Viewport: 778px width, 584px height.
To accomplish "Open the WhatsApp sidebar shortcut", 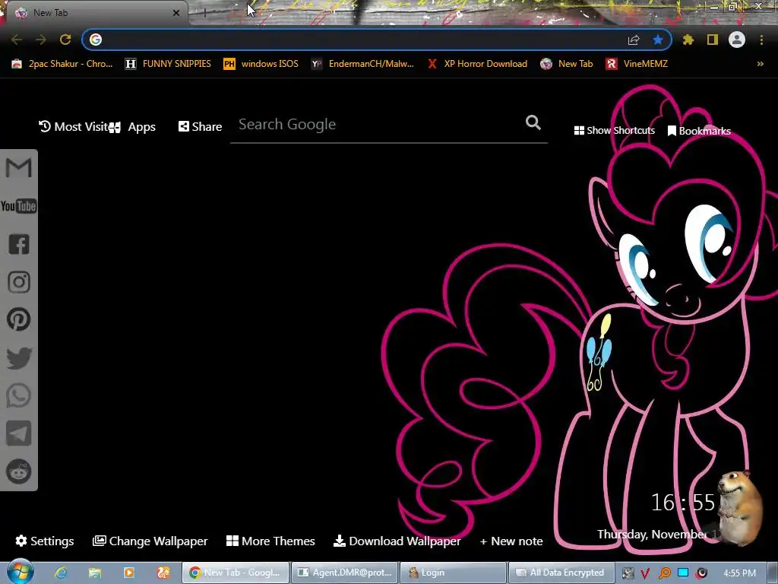I will [19, 395].
